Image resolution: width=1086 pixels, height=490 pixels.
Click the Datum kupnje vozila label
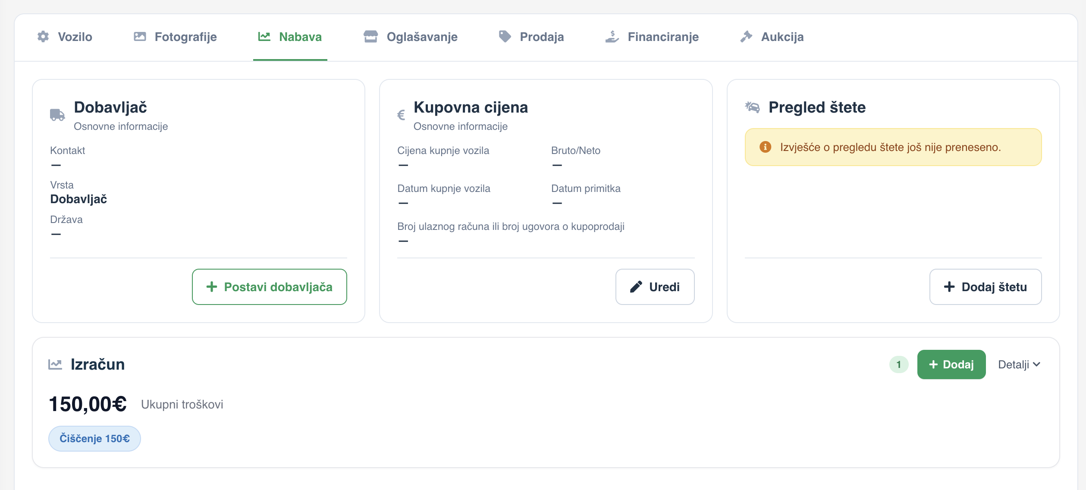(x=444, y=188)
